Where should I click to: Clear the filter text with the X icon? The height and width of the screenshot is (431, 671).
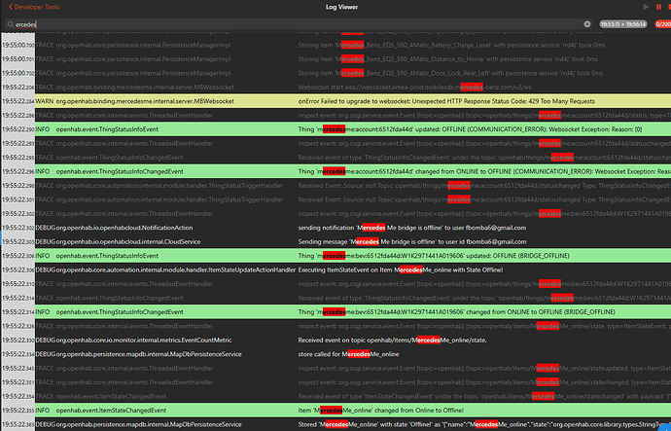(587, 24)
